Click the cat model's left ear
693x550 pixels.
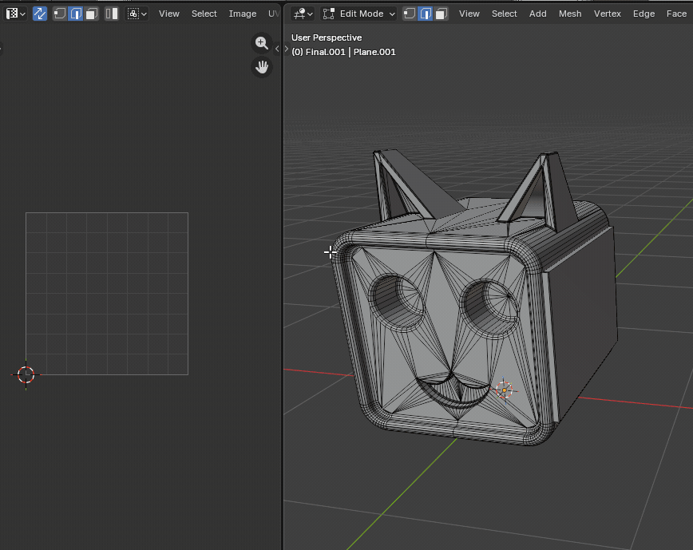coord(406,185)
